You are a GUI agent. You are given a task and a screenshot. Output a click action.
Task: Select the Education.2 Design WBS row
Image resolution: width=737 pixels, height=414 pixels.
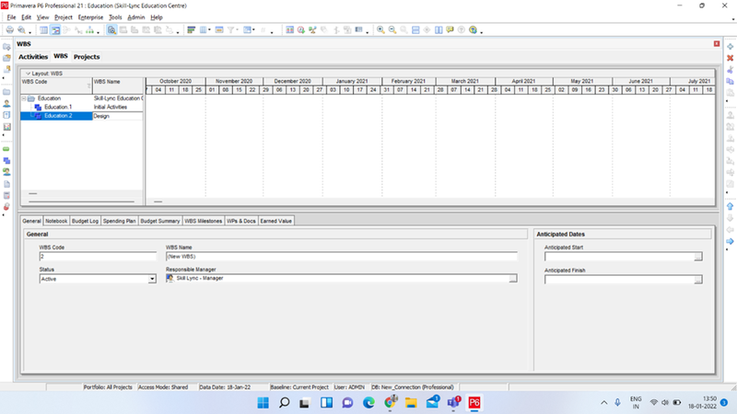point(82,116)
